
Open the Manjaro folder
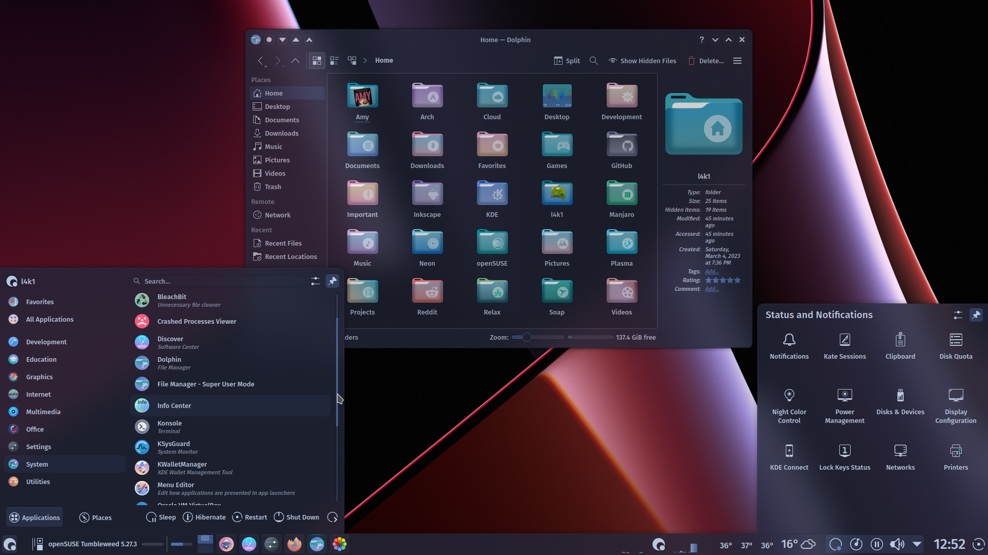tap(622, 199)
